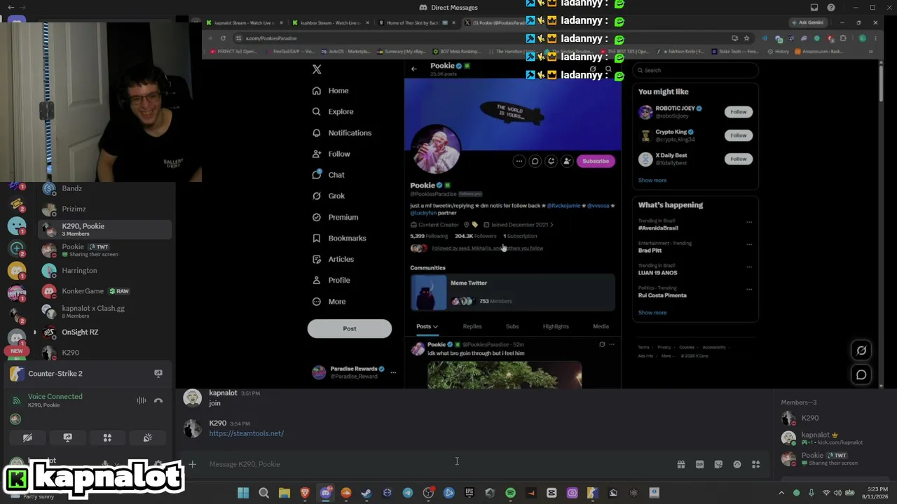
Task: Open the soundboard button in voice panel
Action: (x=147, y=437)
